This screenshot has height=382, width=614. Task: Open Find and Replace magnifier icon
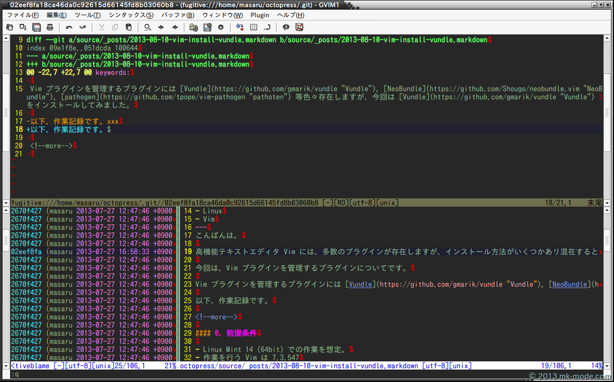click(x=148, y=27)
